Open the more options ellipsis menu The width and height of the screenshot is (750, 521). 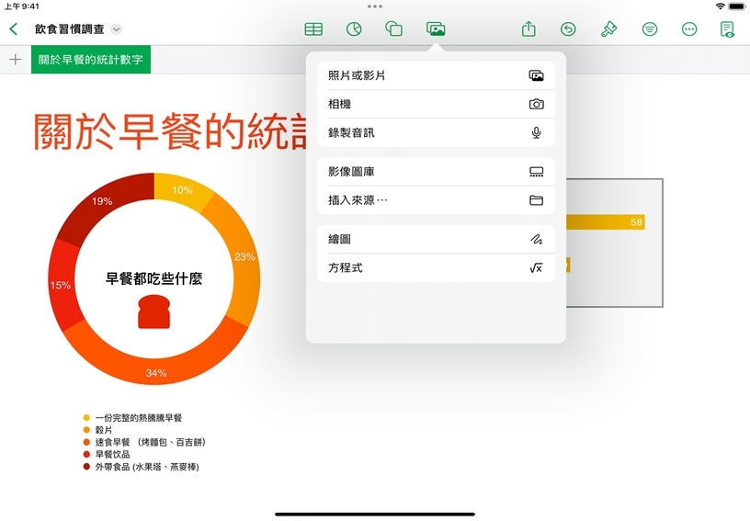pos(689,29)
